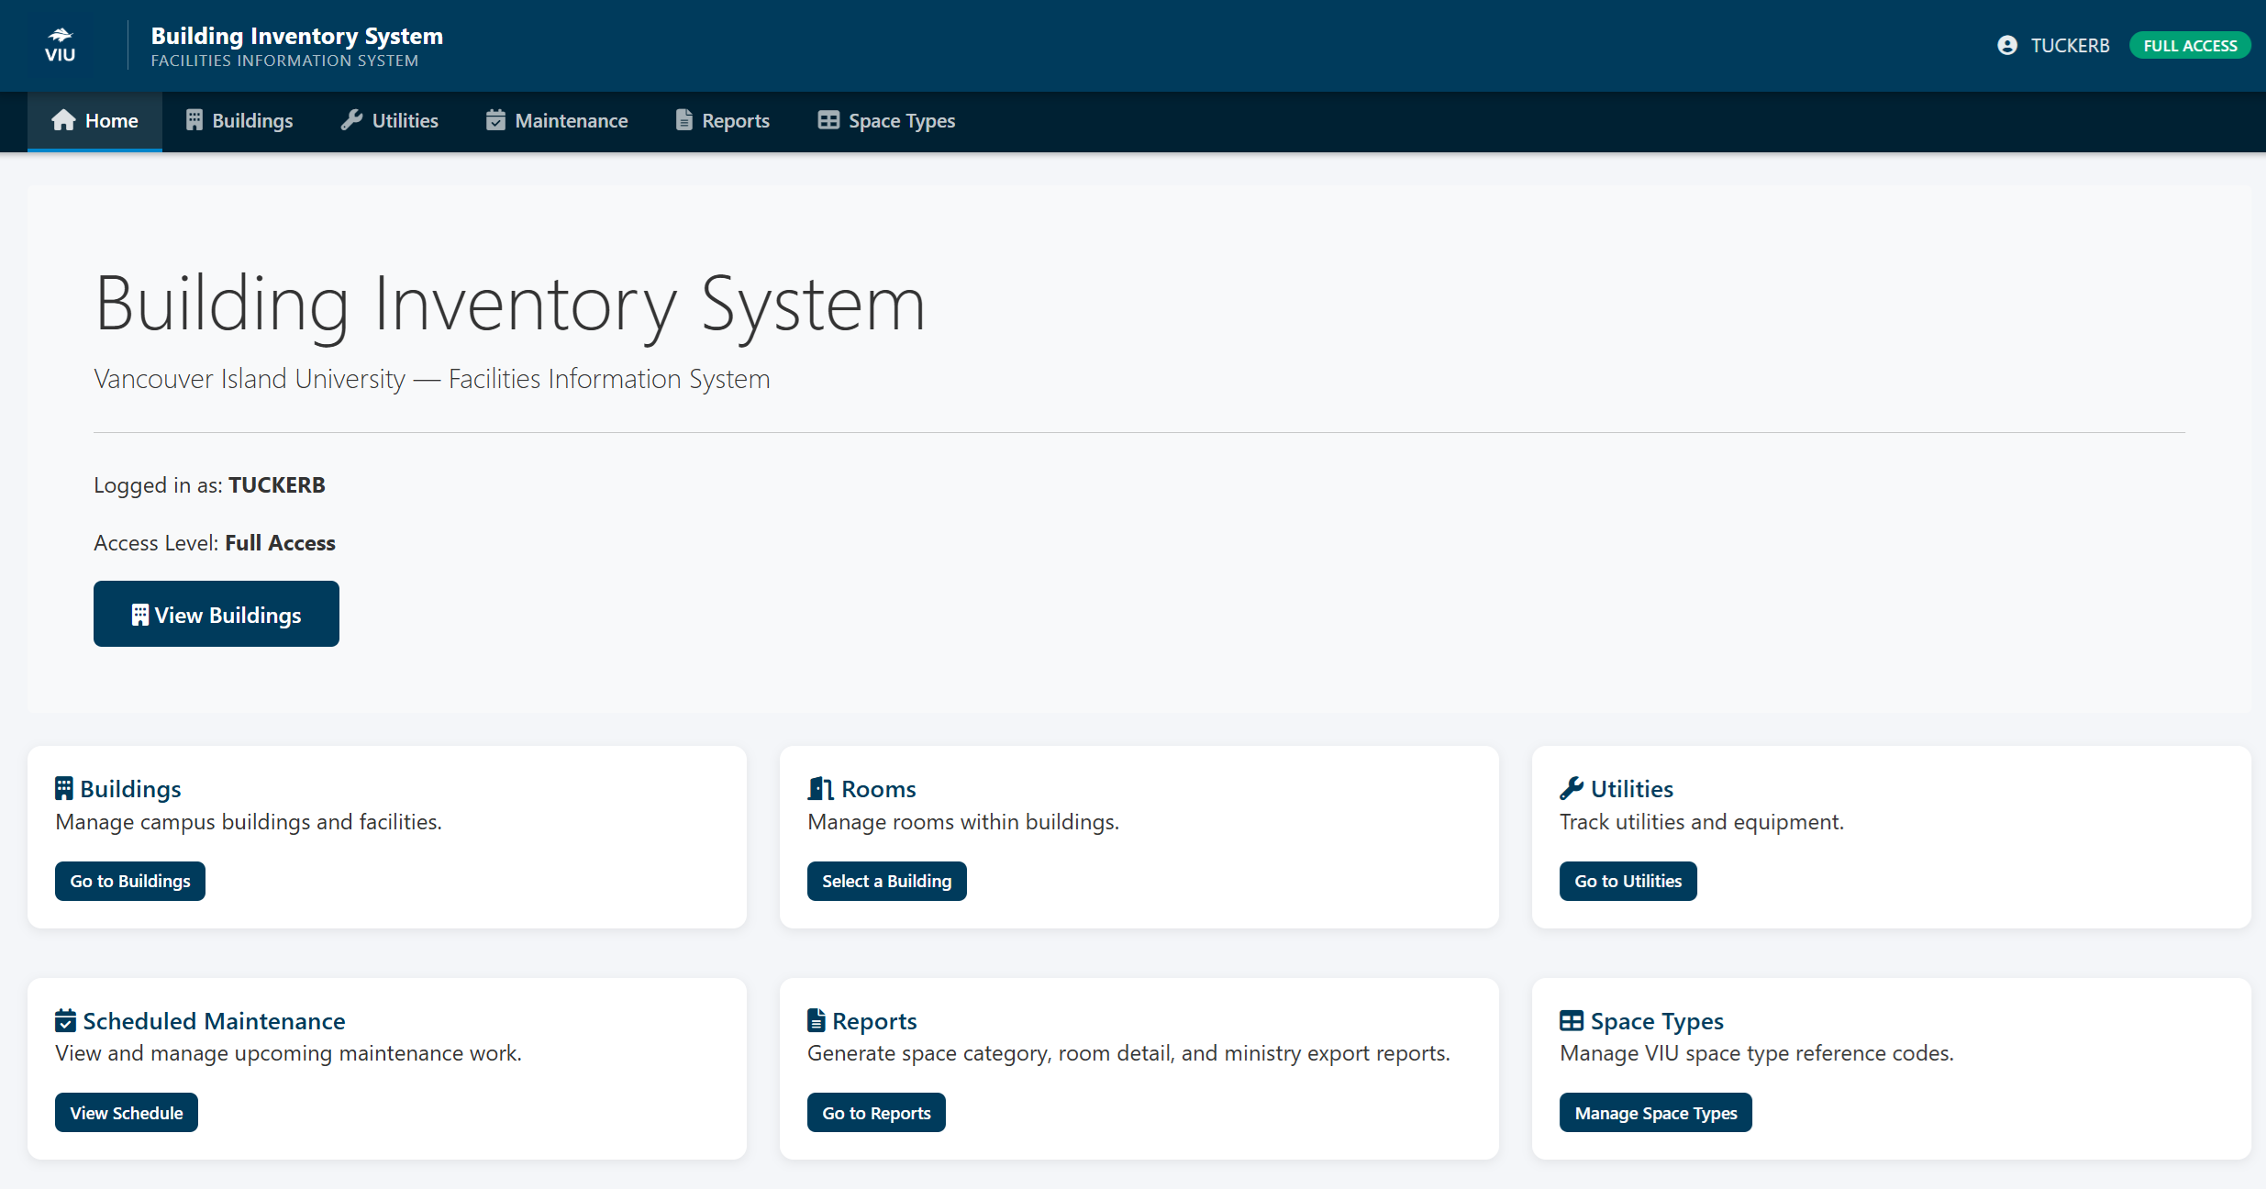This screenshot has height=1189, width=2266.
Task: Click the calendar icon next to Maintenance nav
Action: [x=495, y=119]
